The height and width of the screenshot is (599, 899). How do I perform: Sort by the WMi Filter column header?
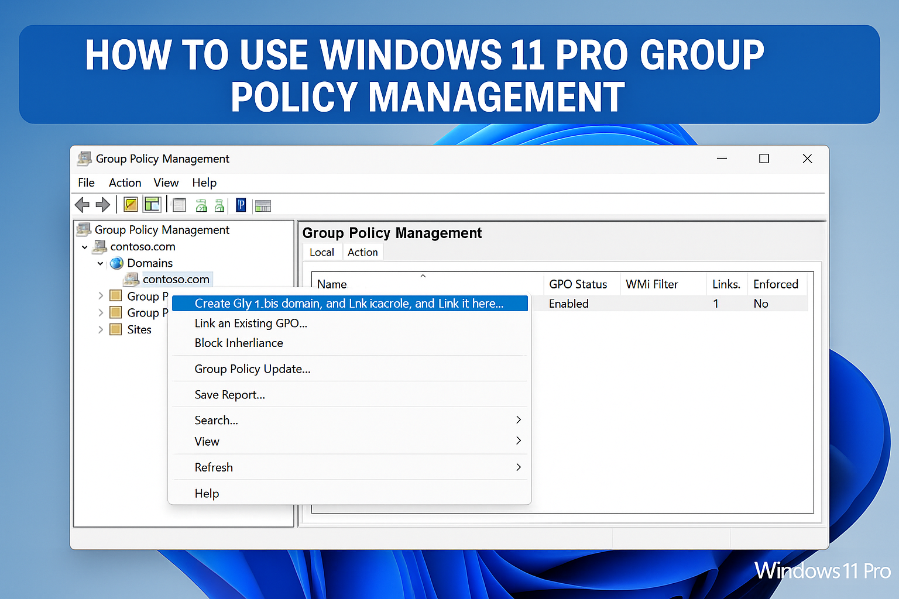(664, 284)
